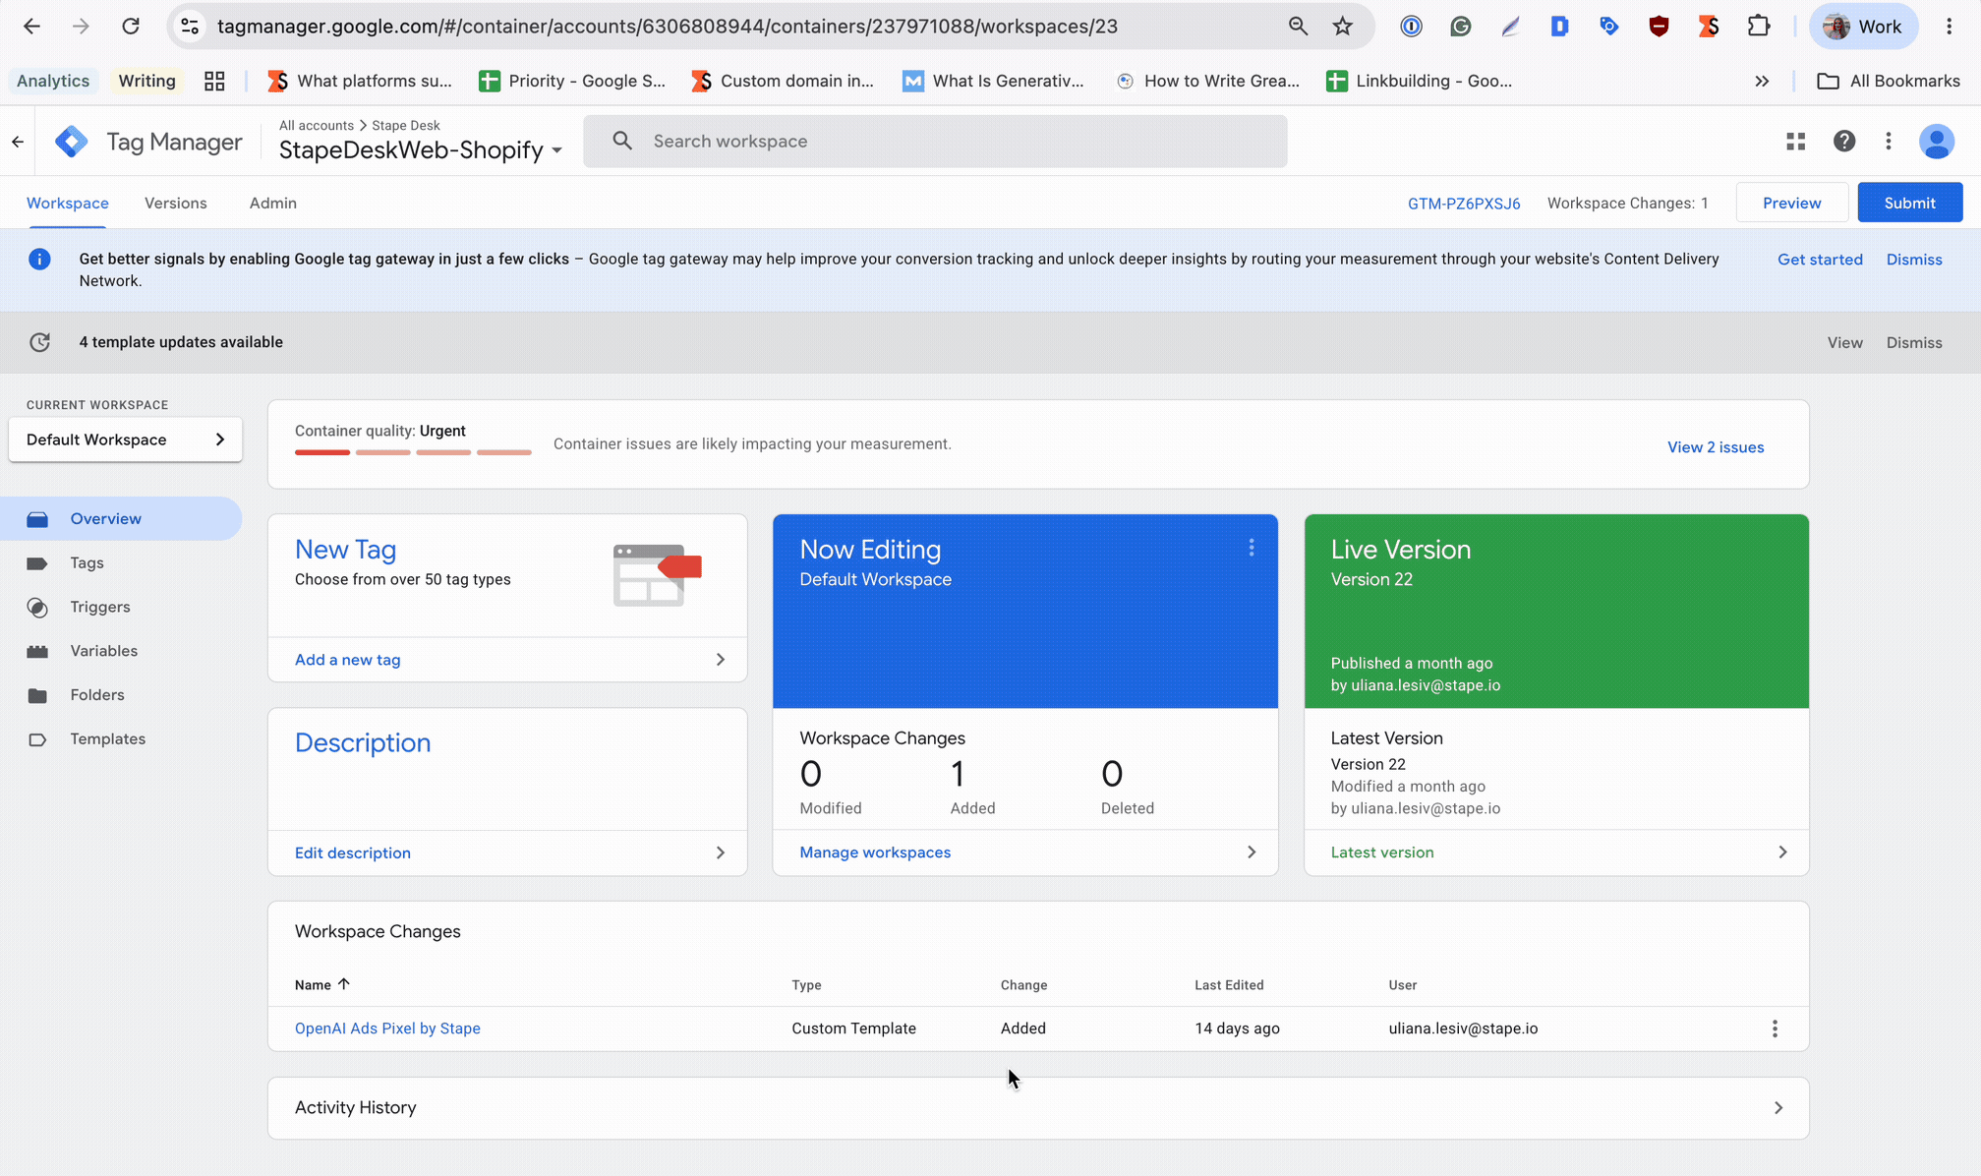Open the Help question mark icon

point(1844,142)
